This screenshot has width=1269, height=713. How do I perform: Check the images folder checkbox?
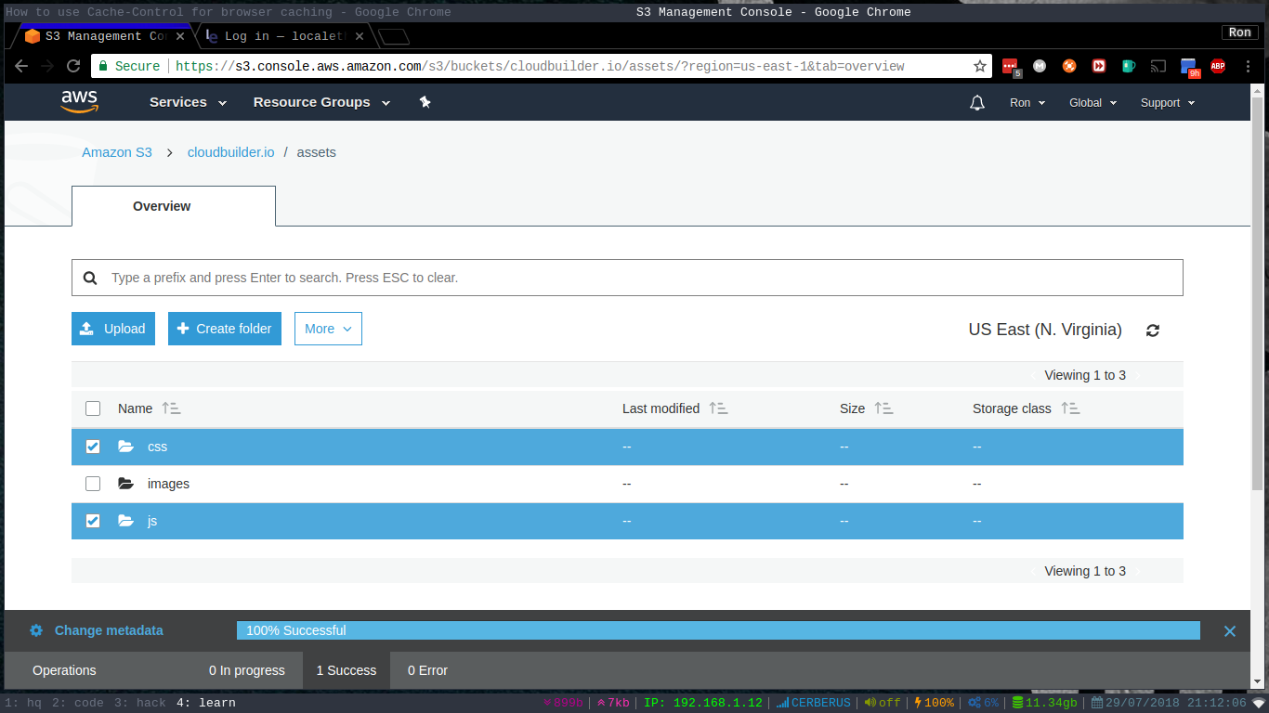tap(93, 484)
